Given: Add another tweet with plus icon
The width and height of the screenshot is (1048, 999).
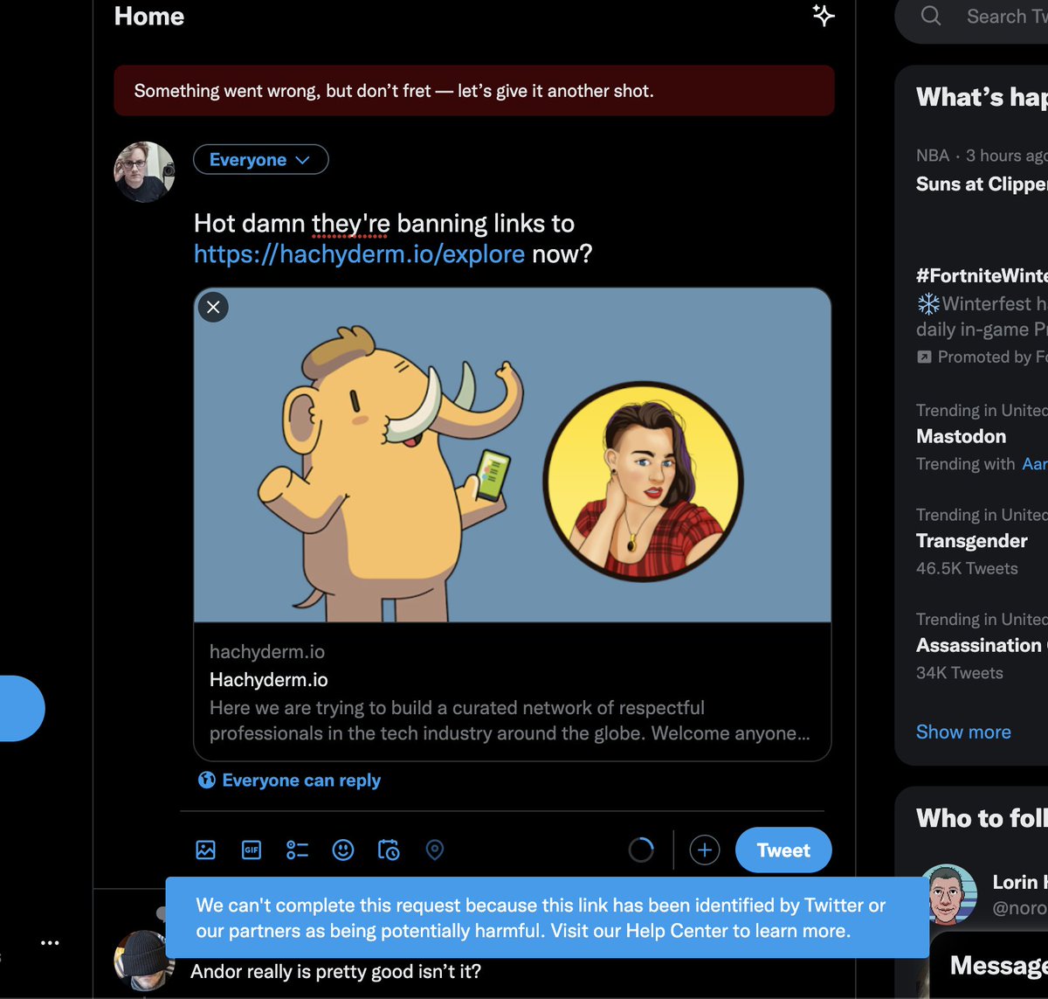Looking at the screenshot, I should coord(704,850).
